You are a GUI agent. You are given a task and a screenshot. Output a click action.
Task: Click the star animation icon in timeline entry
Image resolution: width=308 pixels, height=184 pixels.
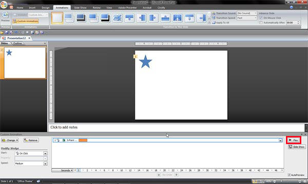(64, 140)
